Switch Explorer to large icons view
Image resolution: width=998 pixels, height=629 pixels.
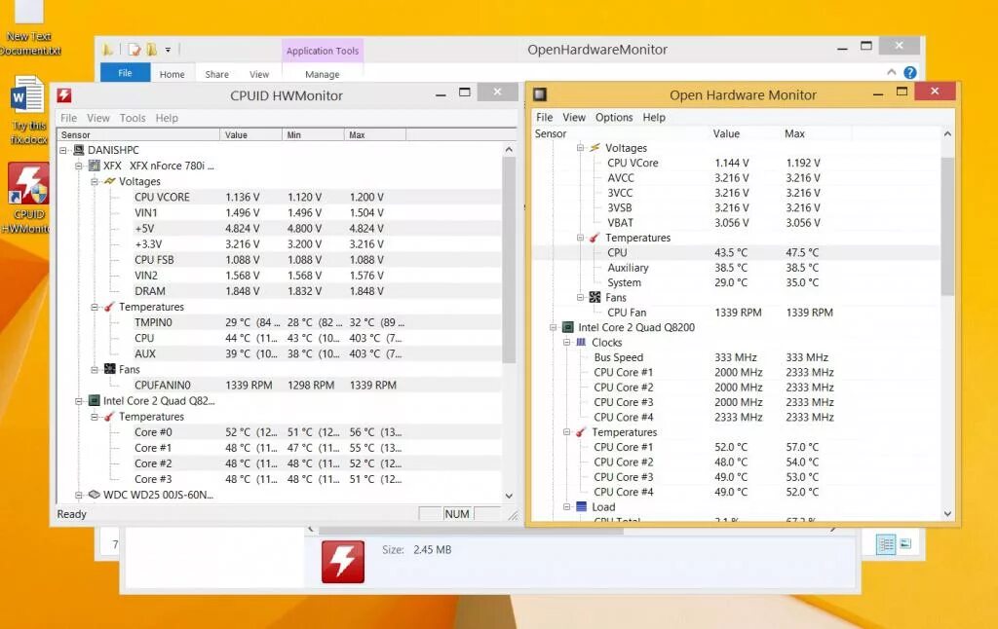[905, 543]
